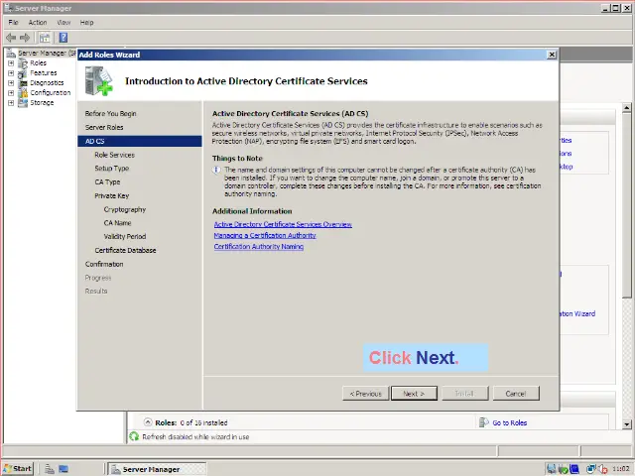Click the Forward arrow in the toolbar
This screenshot has width=635, height=476.
pos(25,38)
